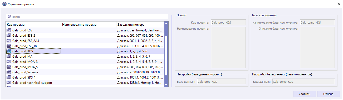Click the project icon next to Gals_prod_ESS_18
This screenshot has height=100, width=343.
tap(9, 46)
